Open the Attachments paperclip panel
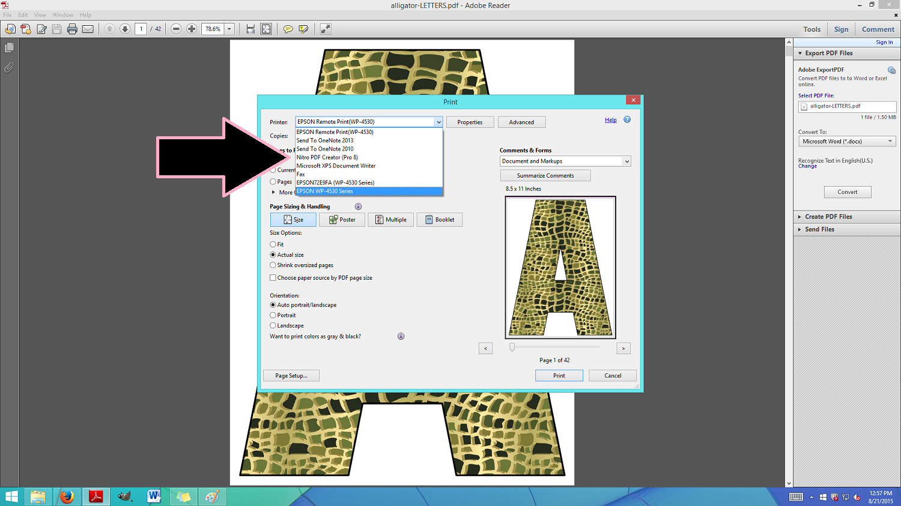Screen dimensions: 901x506 pyautogui.click(x=9, y=67)
